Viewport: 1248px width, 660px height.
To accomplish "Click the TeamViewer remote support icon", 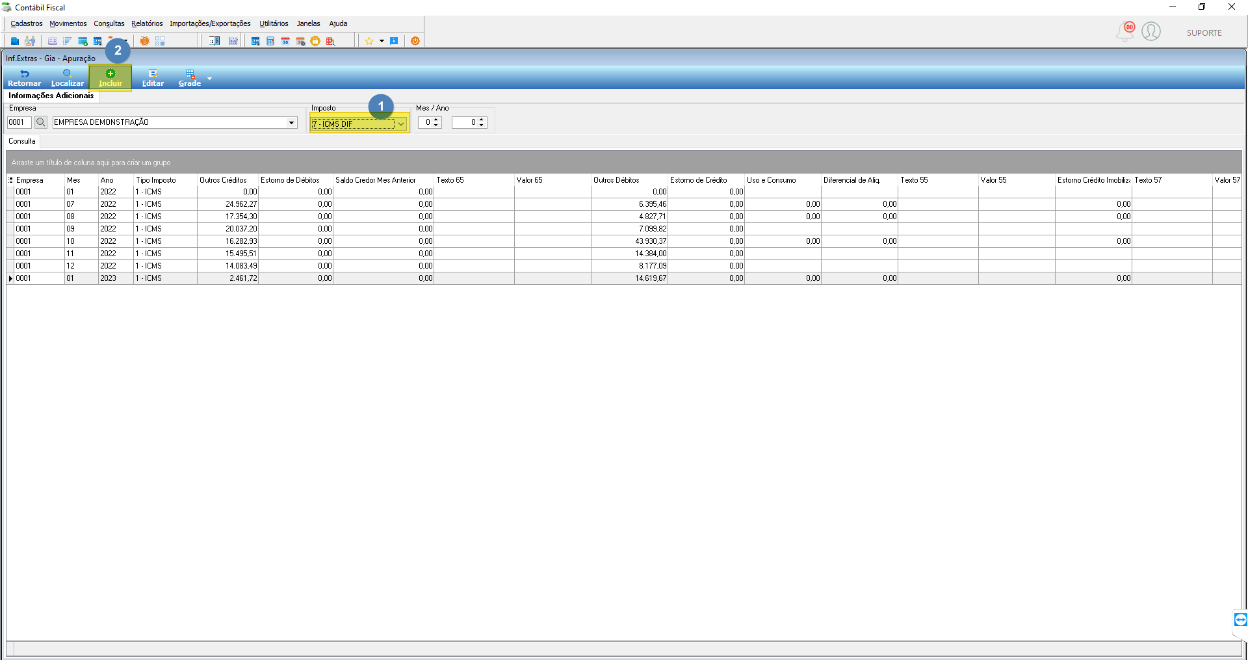I will click(x=1240, y=620).
